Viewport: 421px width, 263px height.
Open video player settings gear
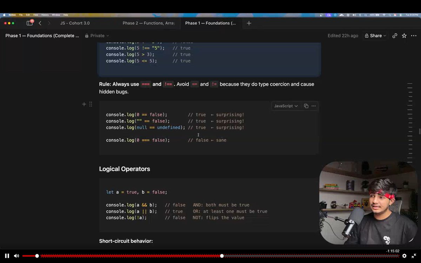coord(404,256)
